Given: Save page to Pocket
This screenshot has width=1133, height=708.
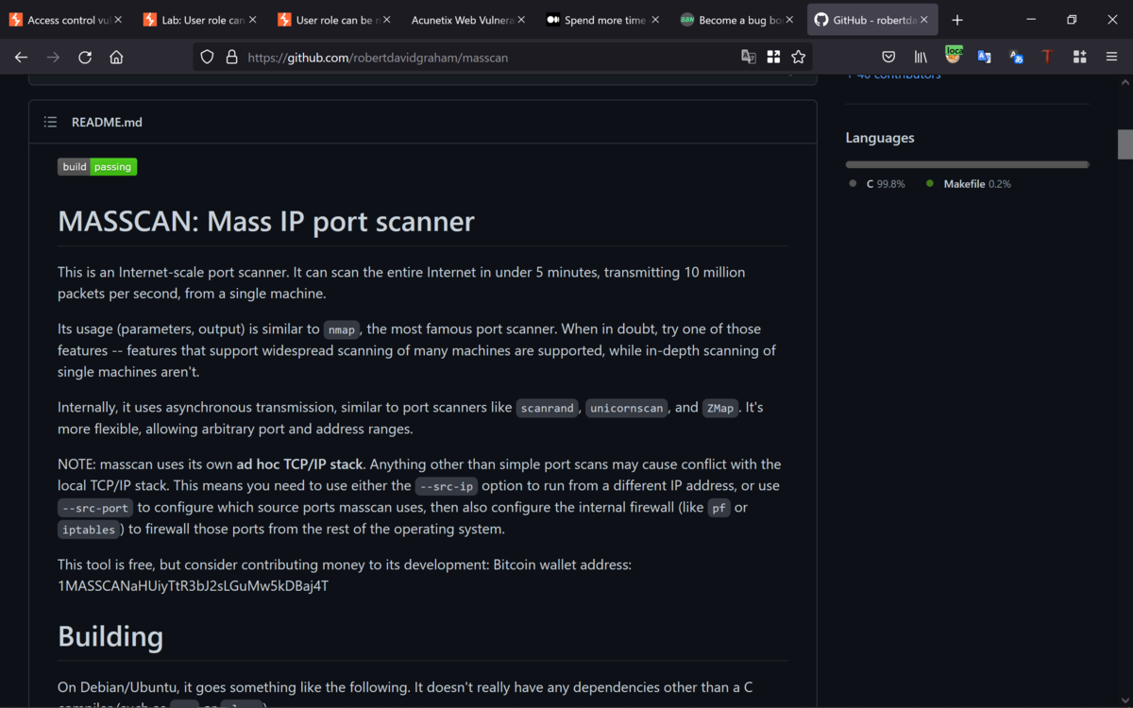Looking at the screenshot, I should 888,57.
